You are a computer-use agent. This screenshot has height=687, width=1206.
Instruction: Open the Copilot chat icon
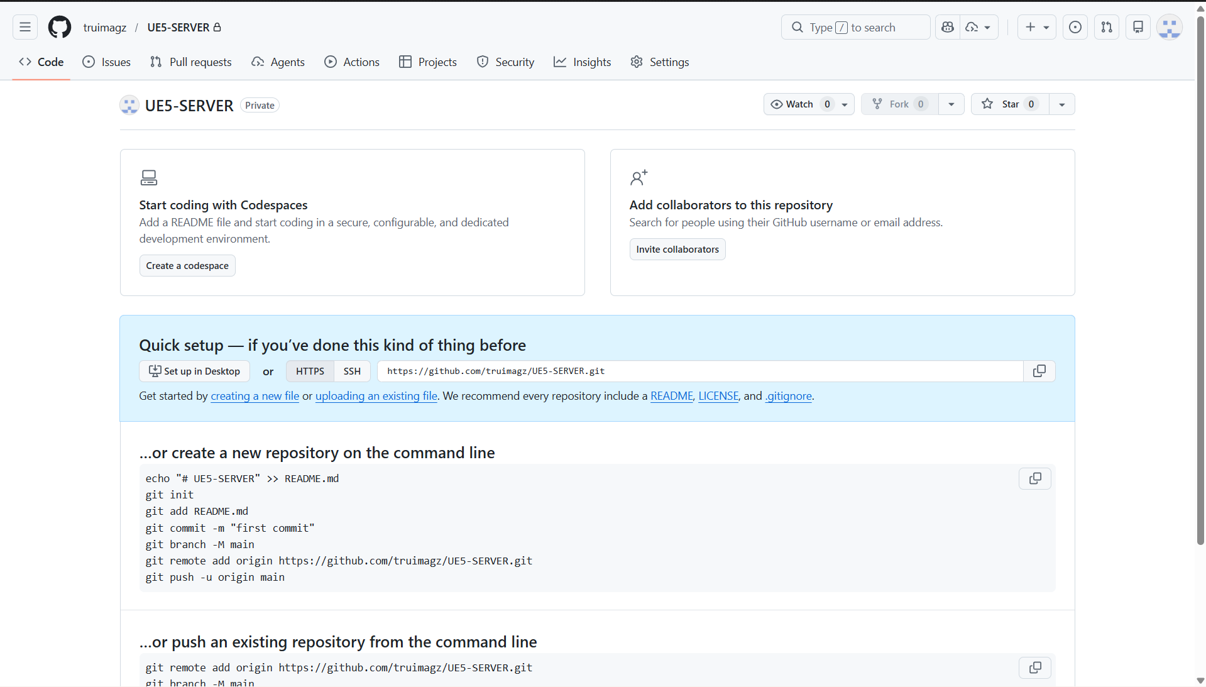[948, 27]
